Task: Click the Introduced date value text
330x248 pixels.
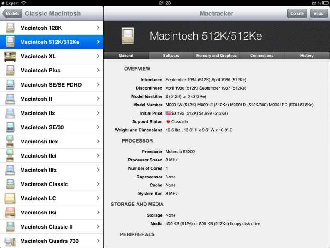Action: [x=206, y=80]
